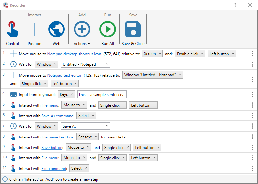
Task: Select the Position crosshair icon
Action: 34,29
